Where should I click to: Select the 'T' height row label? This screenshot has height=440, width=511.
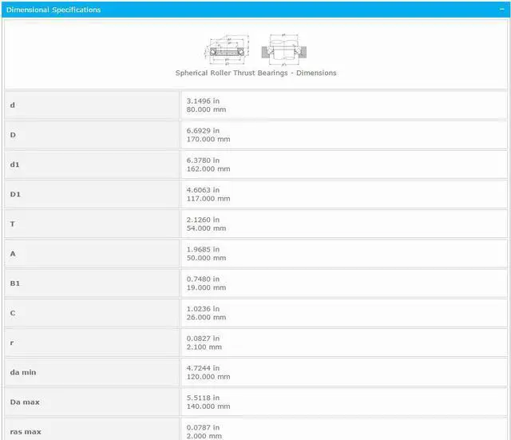[12, 224]
